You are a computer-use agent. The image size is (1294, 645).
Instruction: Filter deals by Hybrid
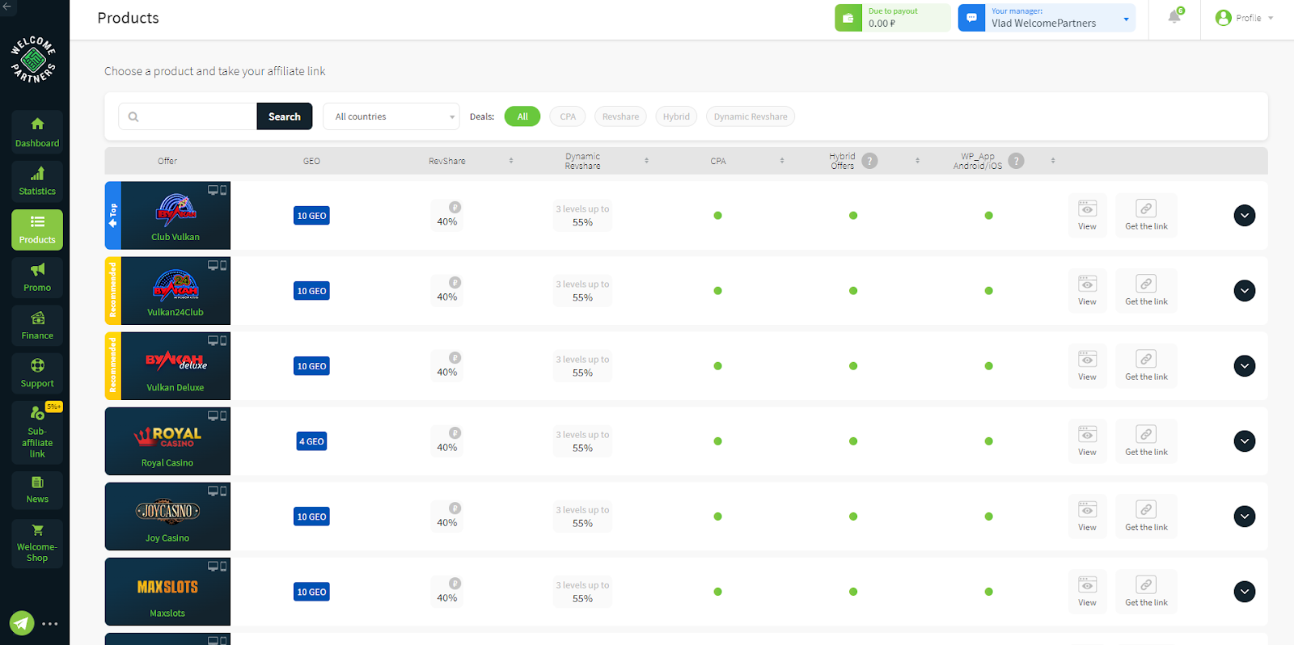coord(676,116)
